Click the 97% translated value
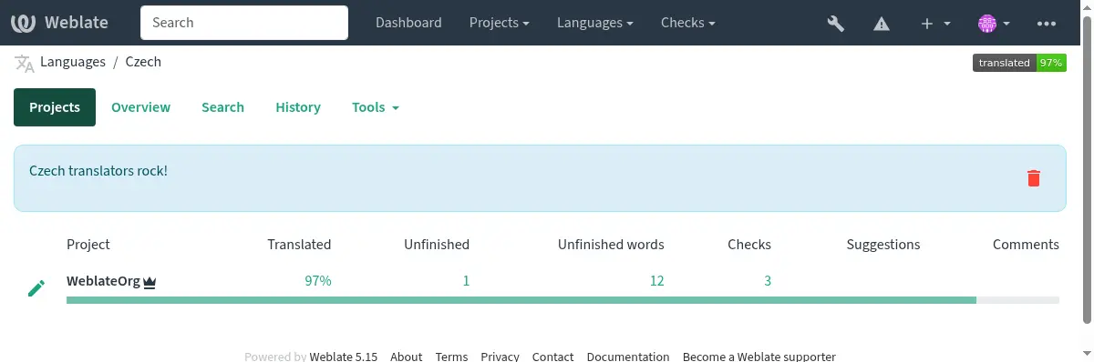 coord(317,281)
